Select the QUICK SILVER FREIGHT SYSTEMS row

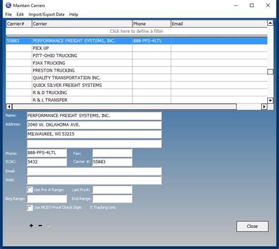pos(137,85)
